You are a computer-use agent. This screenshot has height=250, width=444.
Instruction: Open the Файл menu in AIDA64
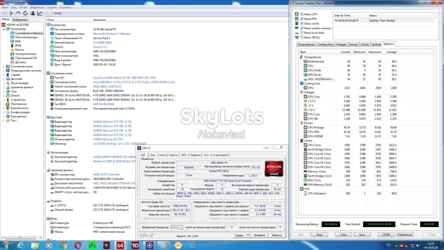tap(5, 7)
